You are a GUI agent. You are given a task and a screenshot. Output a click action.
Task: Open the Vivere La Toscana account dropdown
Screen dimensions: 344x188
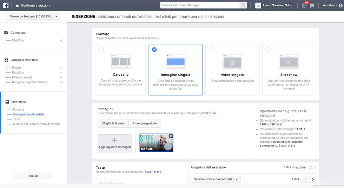(x=33, y=17)
